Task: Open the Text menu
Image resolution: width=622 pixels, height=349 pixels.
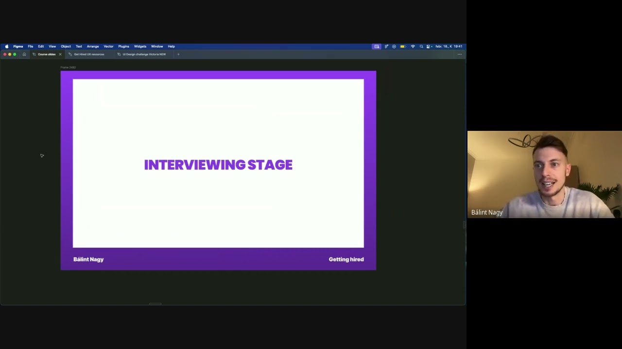Action: (79, 47)
